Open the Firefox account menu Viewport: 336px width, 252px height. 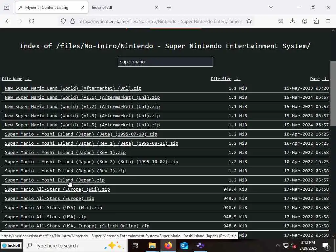click(x=304, y=21)
